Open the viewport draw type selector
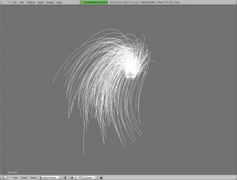237x180 pixels. point(66,178)
